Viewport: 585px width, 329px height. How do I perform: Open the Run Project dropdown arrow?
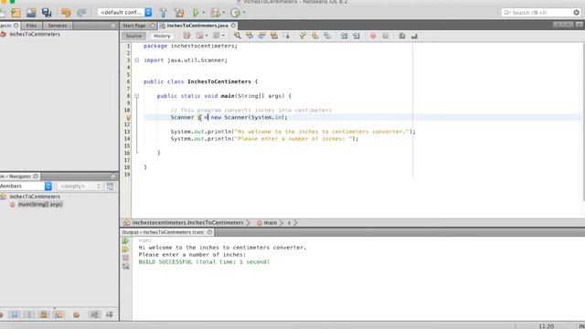204,13
